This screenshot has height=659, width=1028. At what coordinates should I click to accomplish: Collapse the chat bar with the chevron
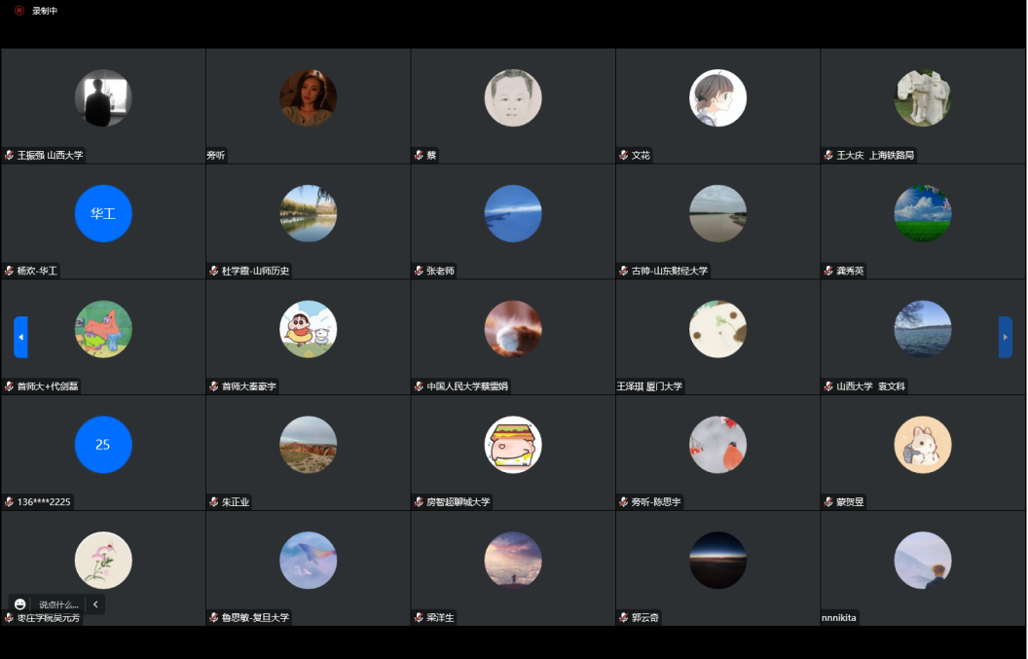[95, 604]
